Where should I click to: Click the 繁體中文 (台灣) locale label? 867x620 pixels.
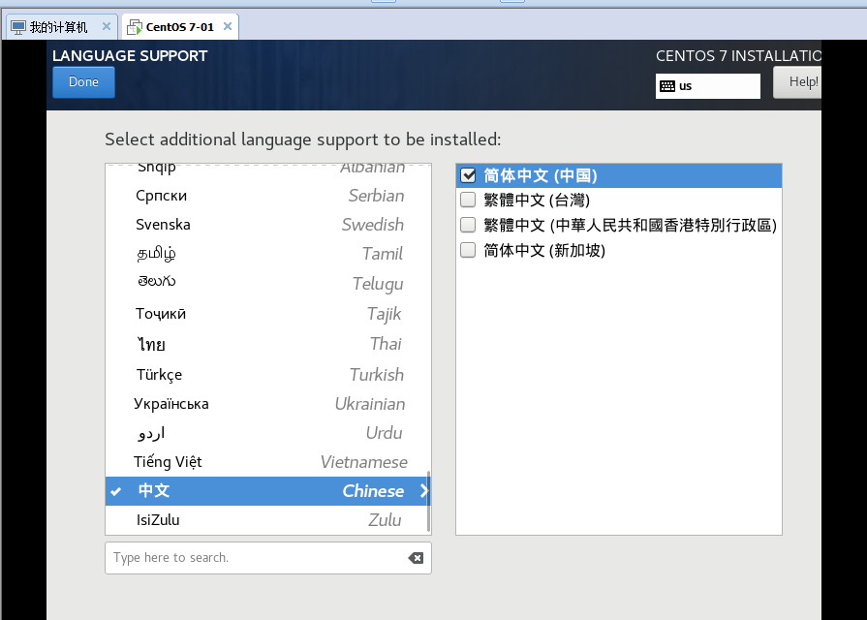point(537,200)
